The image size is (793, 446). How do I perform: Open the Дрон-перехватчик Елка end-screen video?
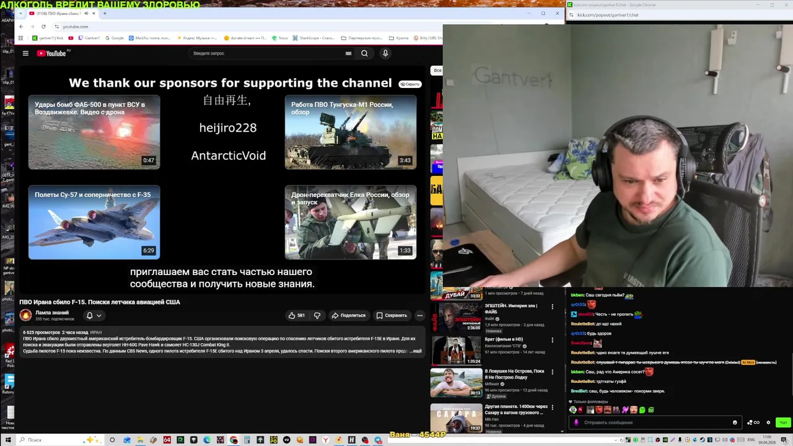(x=351, y=222)
